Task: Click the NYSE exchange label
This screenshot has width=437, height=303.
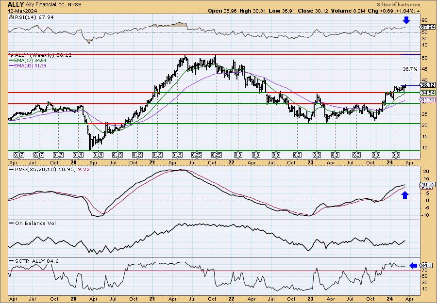Action: [x=75, y=5]
